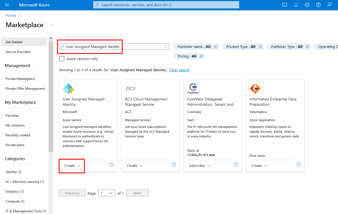Enable the Azure services only checkbox
The height and width of the screenshot is (214, 338).
[62, 59]
